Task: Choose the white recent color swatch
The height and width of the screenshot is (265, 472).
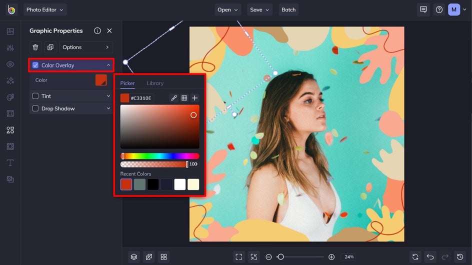Action: tap(179, 184)
